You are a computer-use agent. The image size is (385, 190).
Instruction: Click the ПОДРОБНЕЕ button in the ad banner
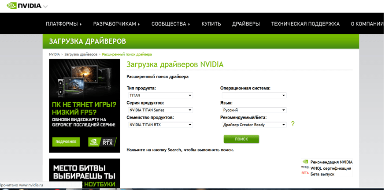[x=66, y=142]
